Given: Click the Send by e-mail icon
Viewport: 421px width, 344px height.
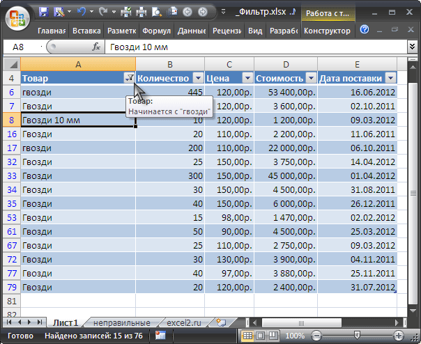Looking at the screenshot, I should click(172, 12).
